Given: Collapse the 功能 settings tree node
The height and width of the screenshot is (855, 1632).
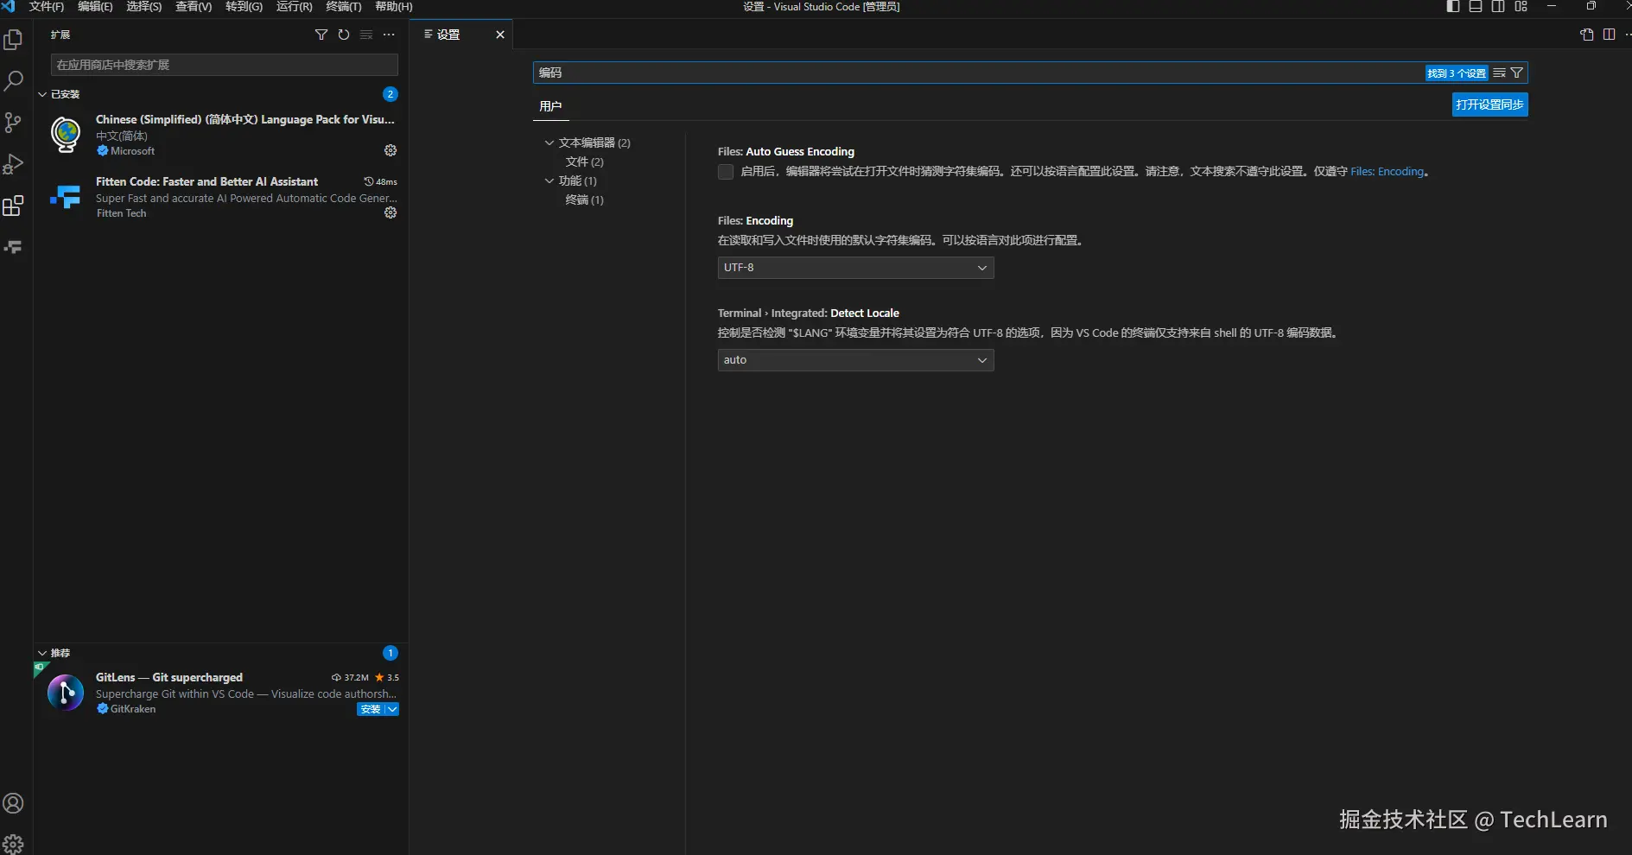Looking at the screenshot, I should [549, 180].
